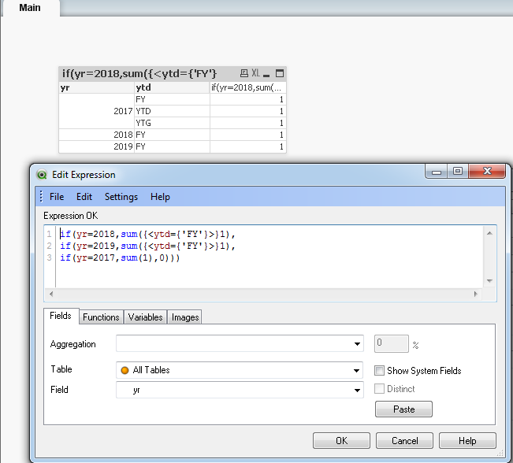The width and height of the screenshot is (513, 463).
Task: Restore the Edit Expression dialog window
Action: click(458, 171)
